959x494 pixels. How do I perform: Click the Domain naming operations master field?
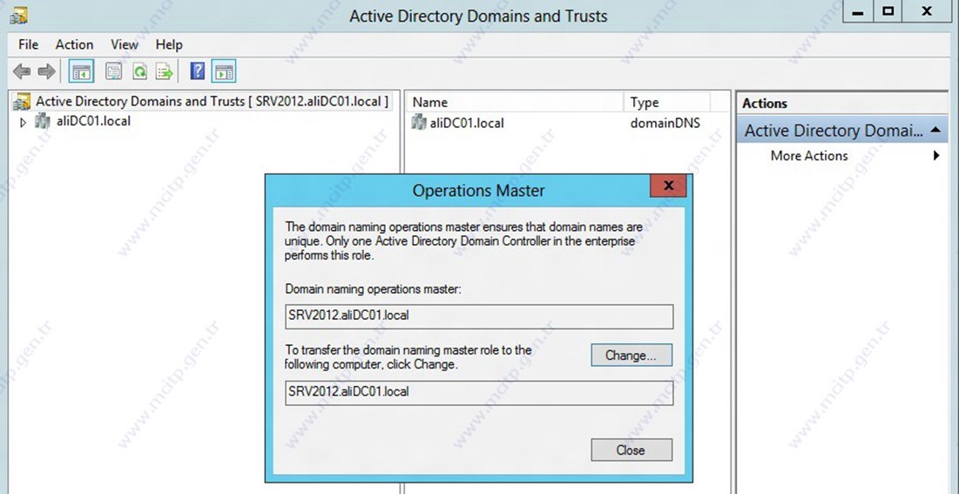(x=479, y=316)
